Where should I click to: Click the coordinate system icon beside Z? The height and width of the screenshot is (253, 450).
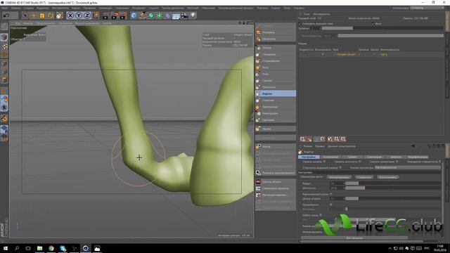tap(96, 15)
